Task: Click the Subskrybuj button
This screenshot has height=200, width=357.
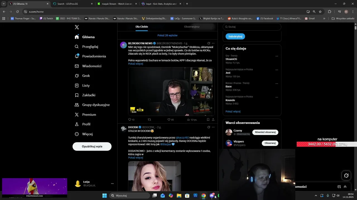Action: 235,36
